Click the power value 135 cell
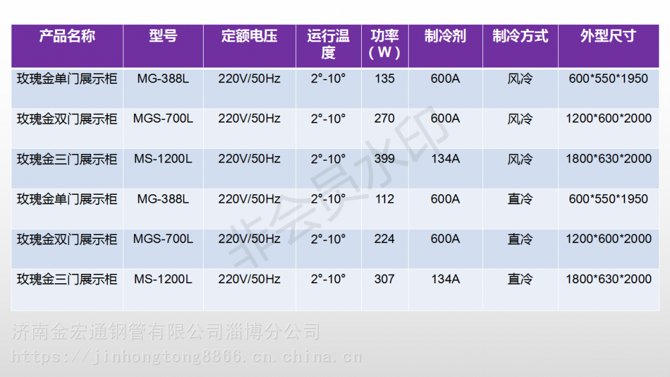The height and width of the screenshot is (377, 670). point(385,79)
